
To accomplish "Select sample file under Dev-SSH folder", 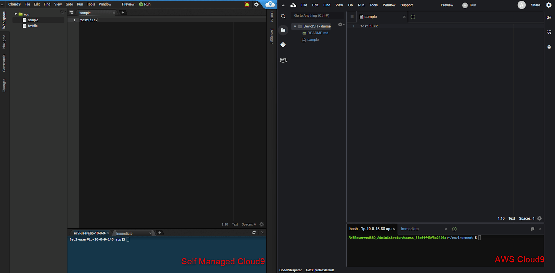I will point(313,40).
